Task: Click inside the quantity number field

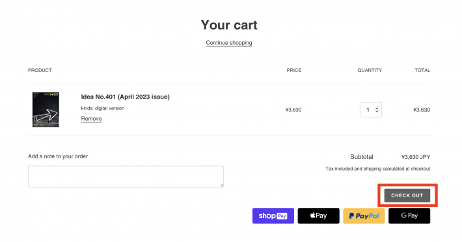Action: pyautogui.click(x=368, y=110)
